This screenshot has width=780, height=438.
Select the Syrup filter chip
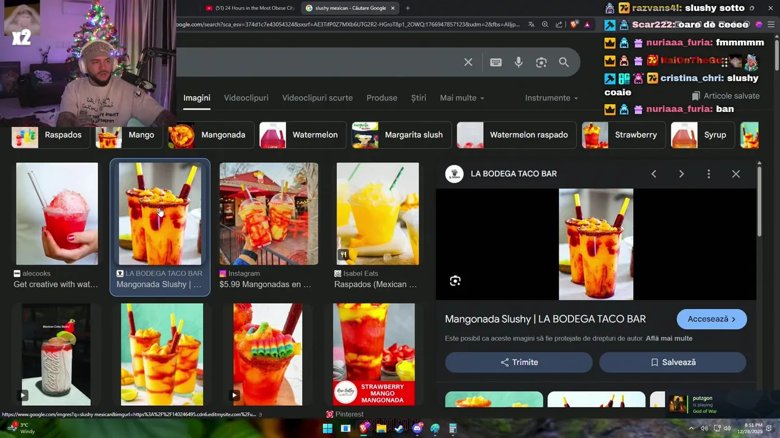(703, 135)
